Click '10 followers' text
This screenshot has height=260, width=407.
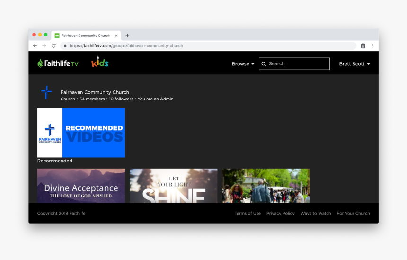pos(121,99)
